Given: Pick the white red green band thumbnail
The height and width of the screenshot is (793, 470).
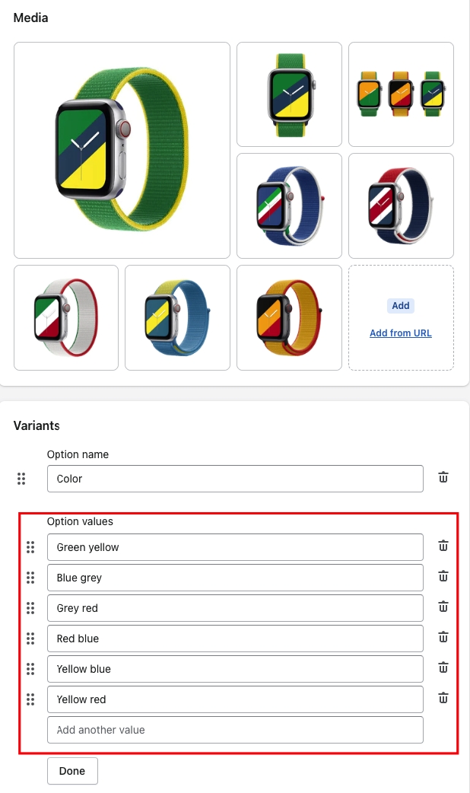Looking at the screenshot, I should [x=66, y=317].
